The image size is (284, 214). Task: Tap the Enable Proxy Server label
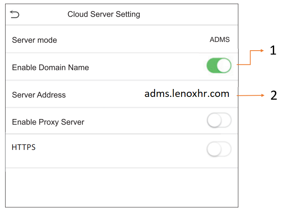pyautogui.click(x=48, y=122)
